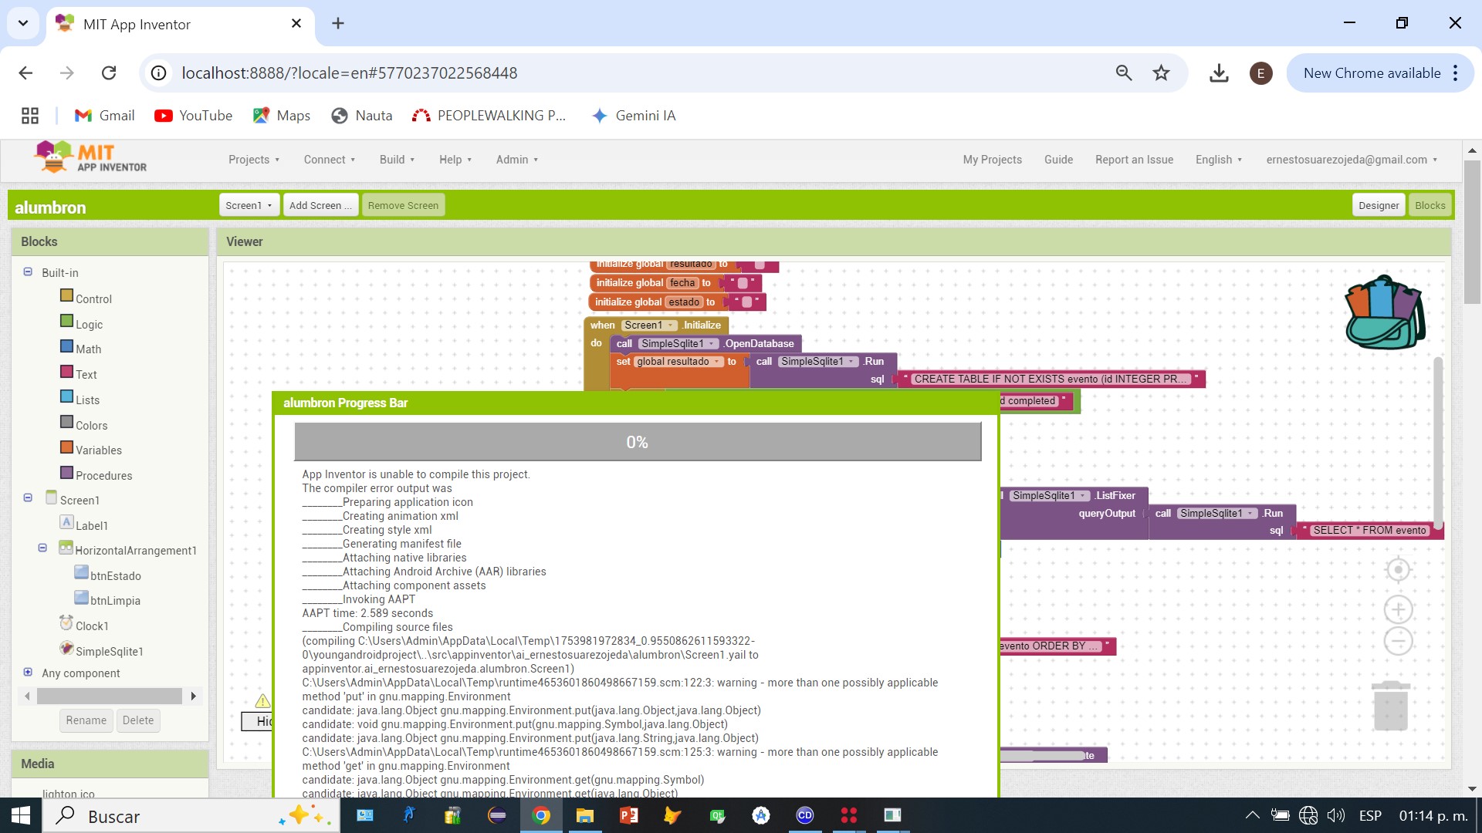Center workspace with target icon
The height and width of the screenshot is (833, 1482).
tap(1398, 570)
